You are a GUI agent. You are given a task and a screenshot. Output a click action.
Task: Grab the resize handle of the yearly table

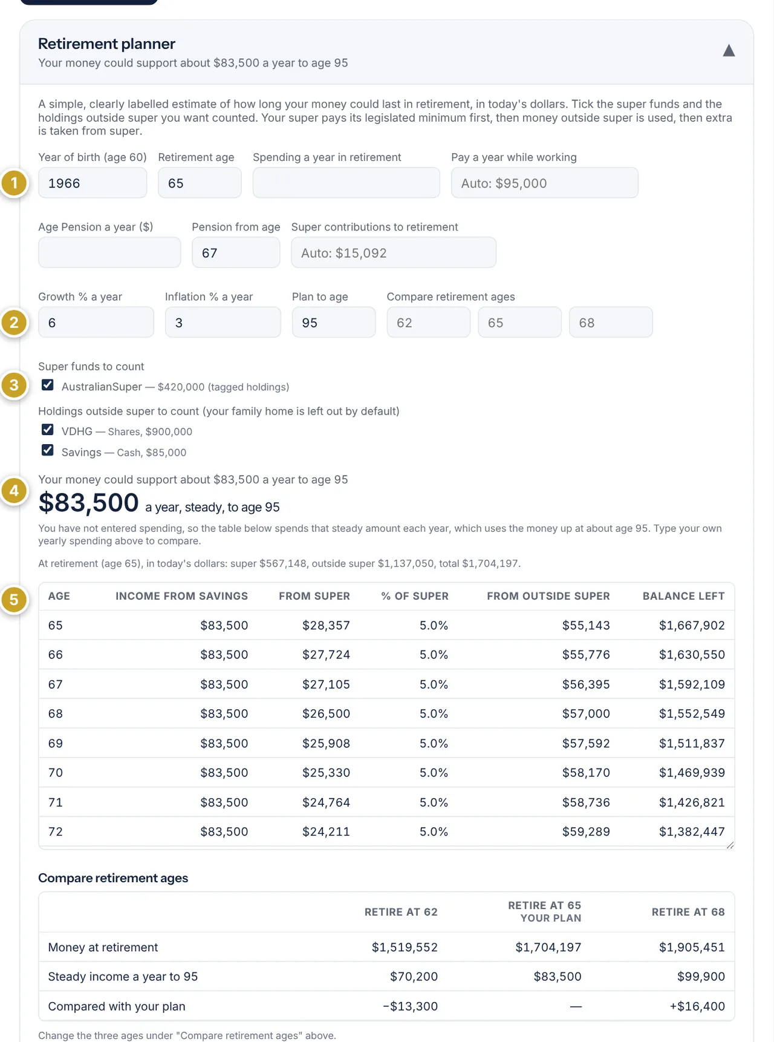pos(730,845)
